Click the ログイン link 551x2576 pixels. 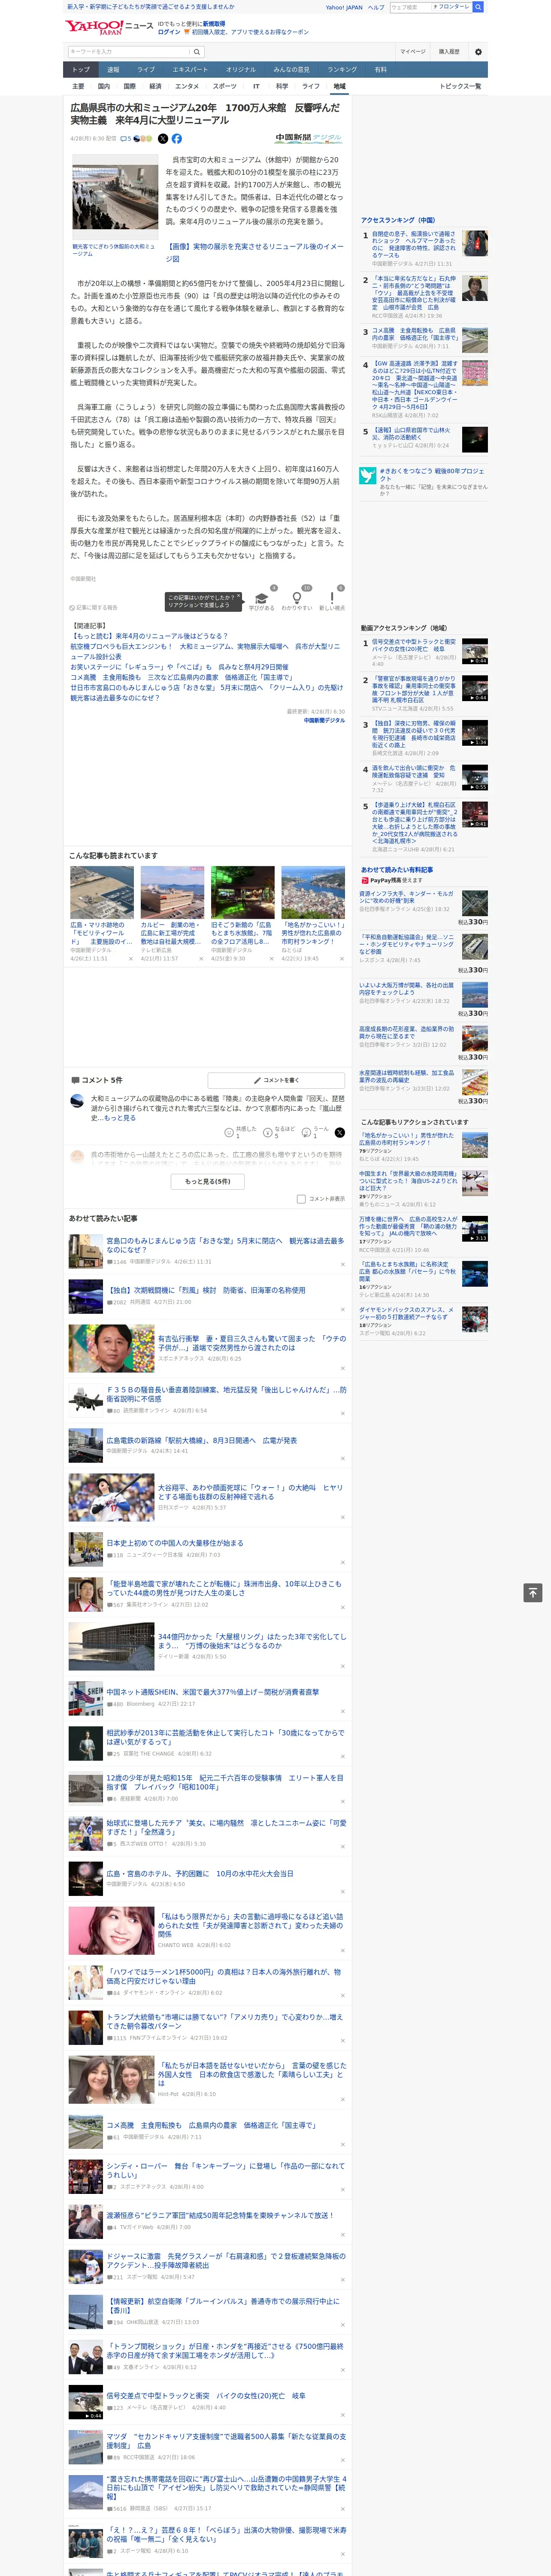(169, 32)
